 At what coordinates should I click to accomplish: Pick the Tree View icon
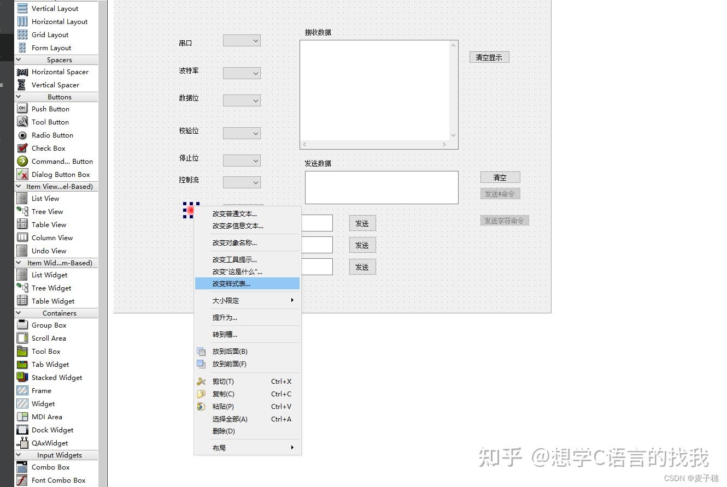click(x=22, y=211)
